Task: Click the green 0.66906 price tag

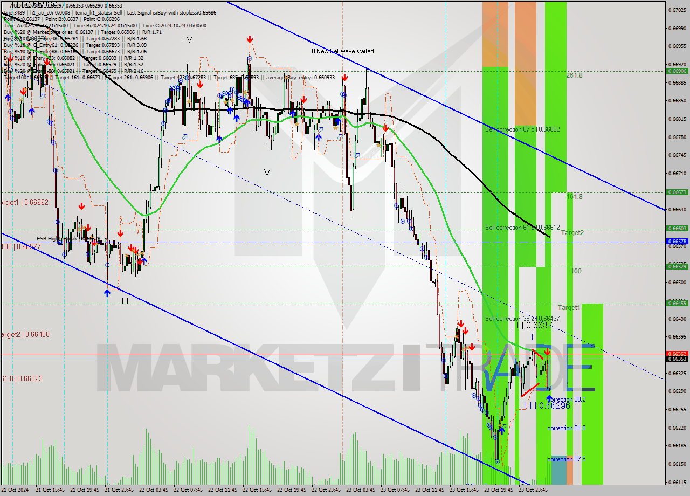Action: coord(677,71)
